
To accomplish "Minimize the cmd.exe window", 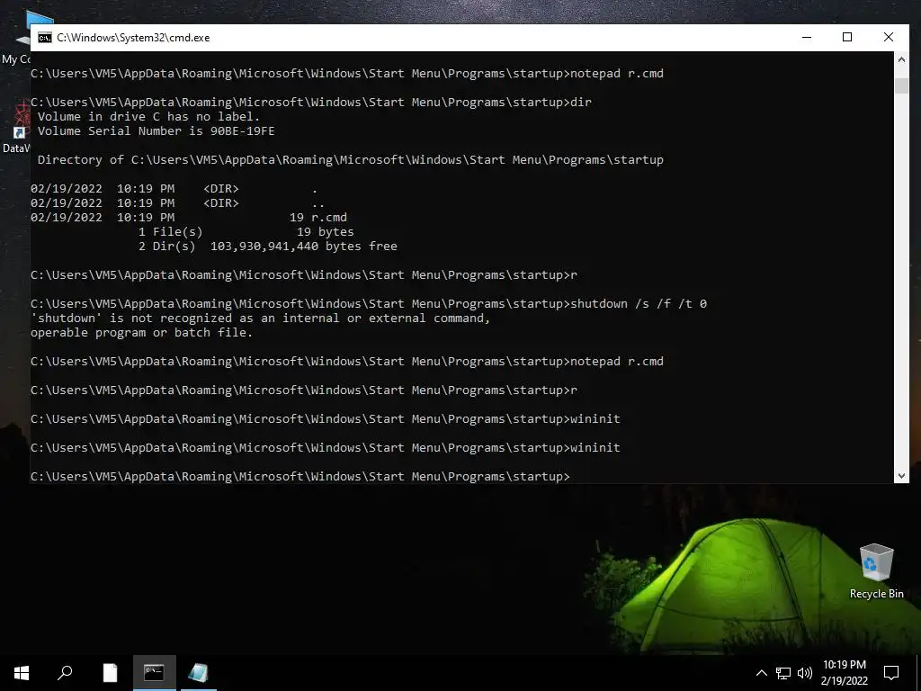I will pos(807,37).
